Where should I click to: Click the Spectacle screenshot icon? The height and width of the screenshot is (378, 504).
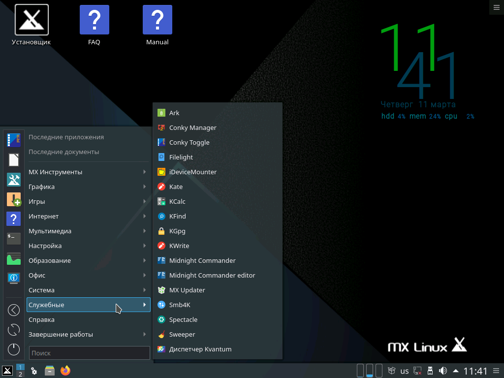coord(161,320)
